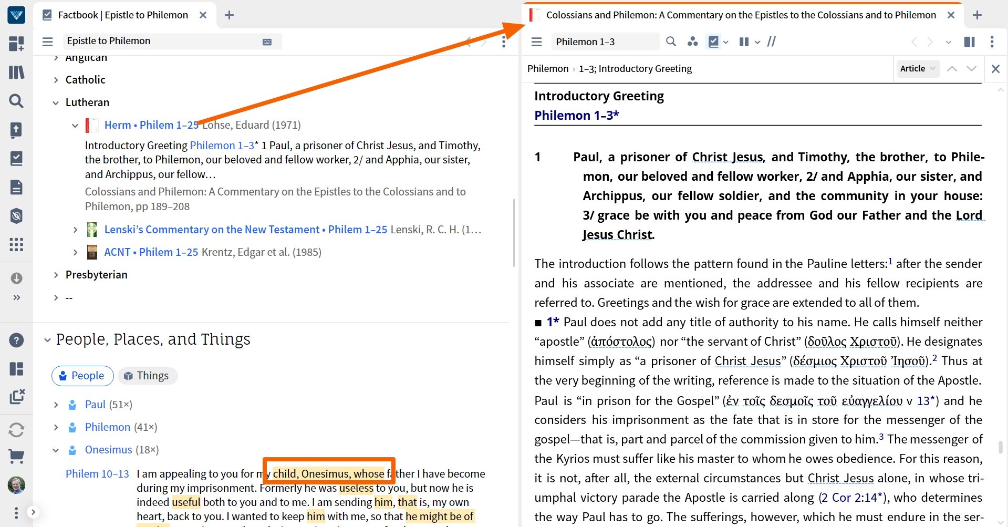Viewport: 1008px width, 527px height.
Task: Expand Lenski's Commentary entry
Action: point(75,230)
